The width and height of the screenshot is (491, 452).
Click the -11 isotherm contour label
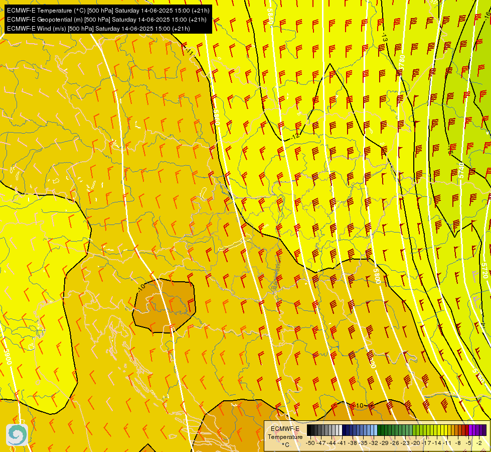pyautogui.click(x=189, y=51)
